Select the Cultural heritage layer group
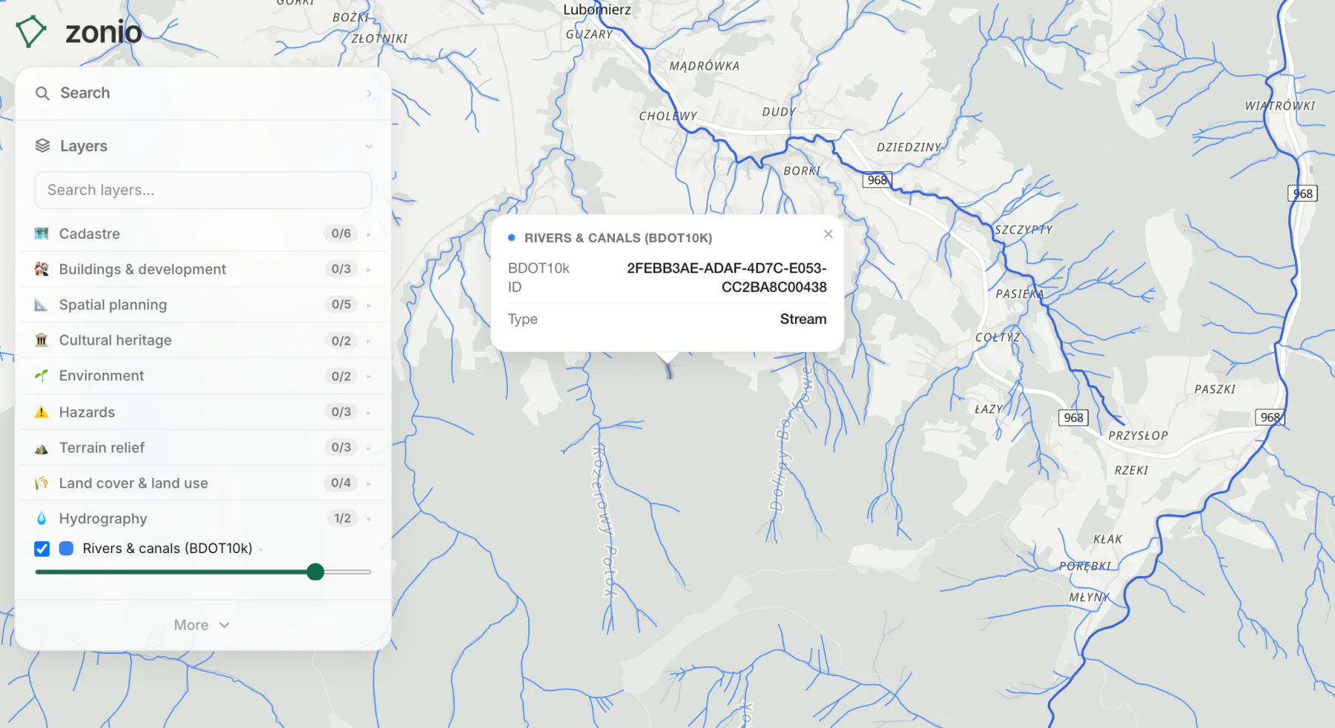Screen dimensions: 1335x728 pyautogui.click(x=203, y=340)
